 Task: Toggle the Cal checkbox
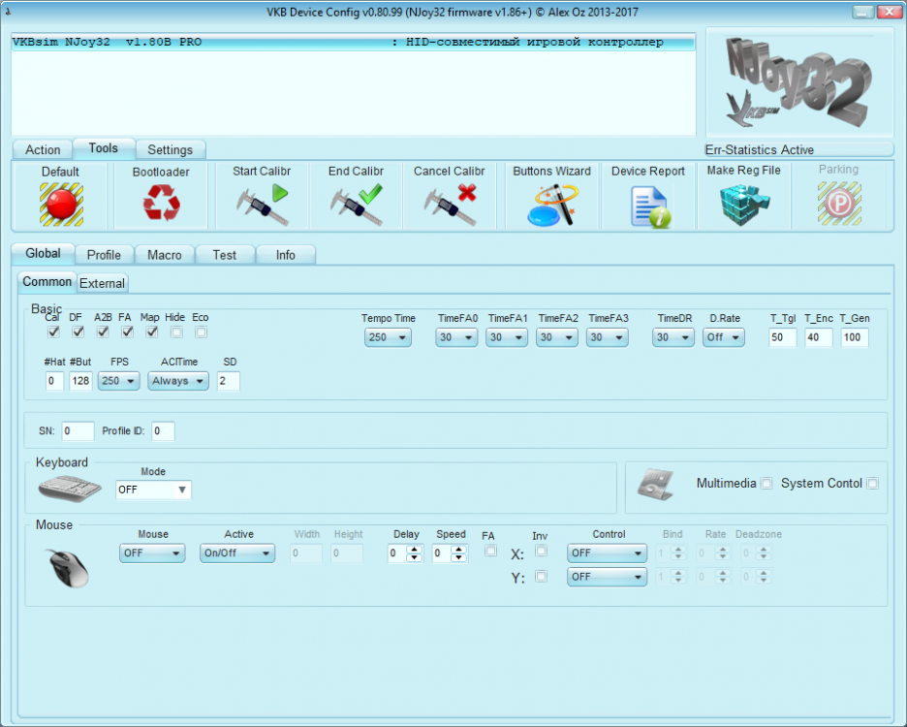coord(53,332)
